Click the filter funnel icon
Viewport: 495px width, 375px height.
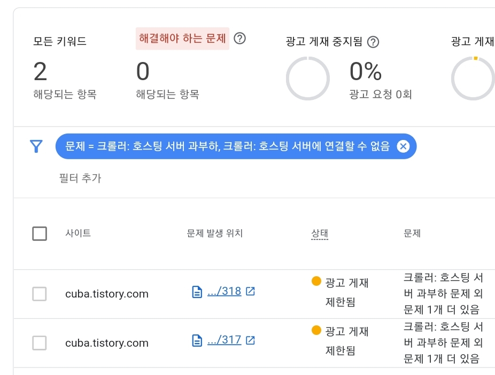coord(36,146)
